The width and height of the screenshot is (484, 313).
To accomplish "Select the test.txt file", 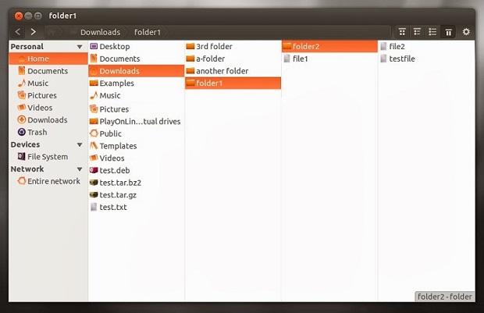I will tap(137, 207).
